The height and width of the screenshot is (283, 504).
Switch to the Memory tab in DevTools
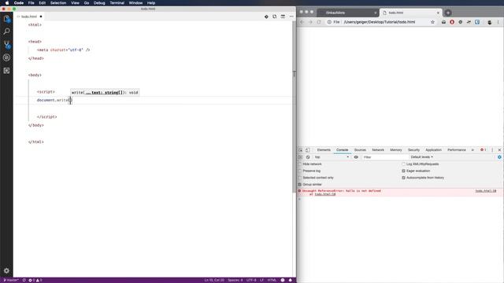pos(395,150)
